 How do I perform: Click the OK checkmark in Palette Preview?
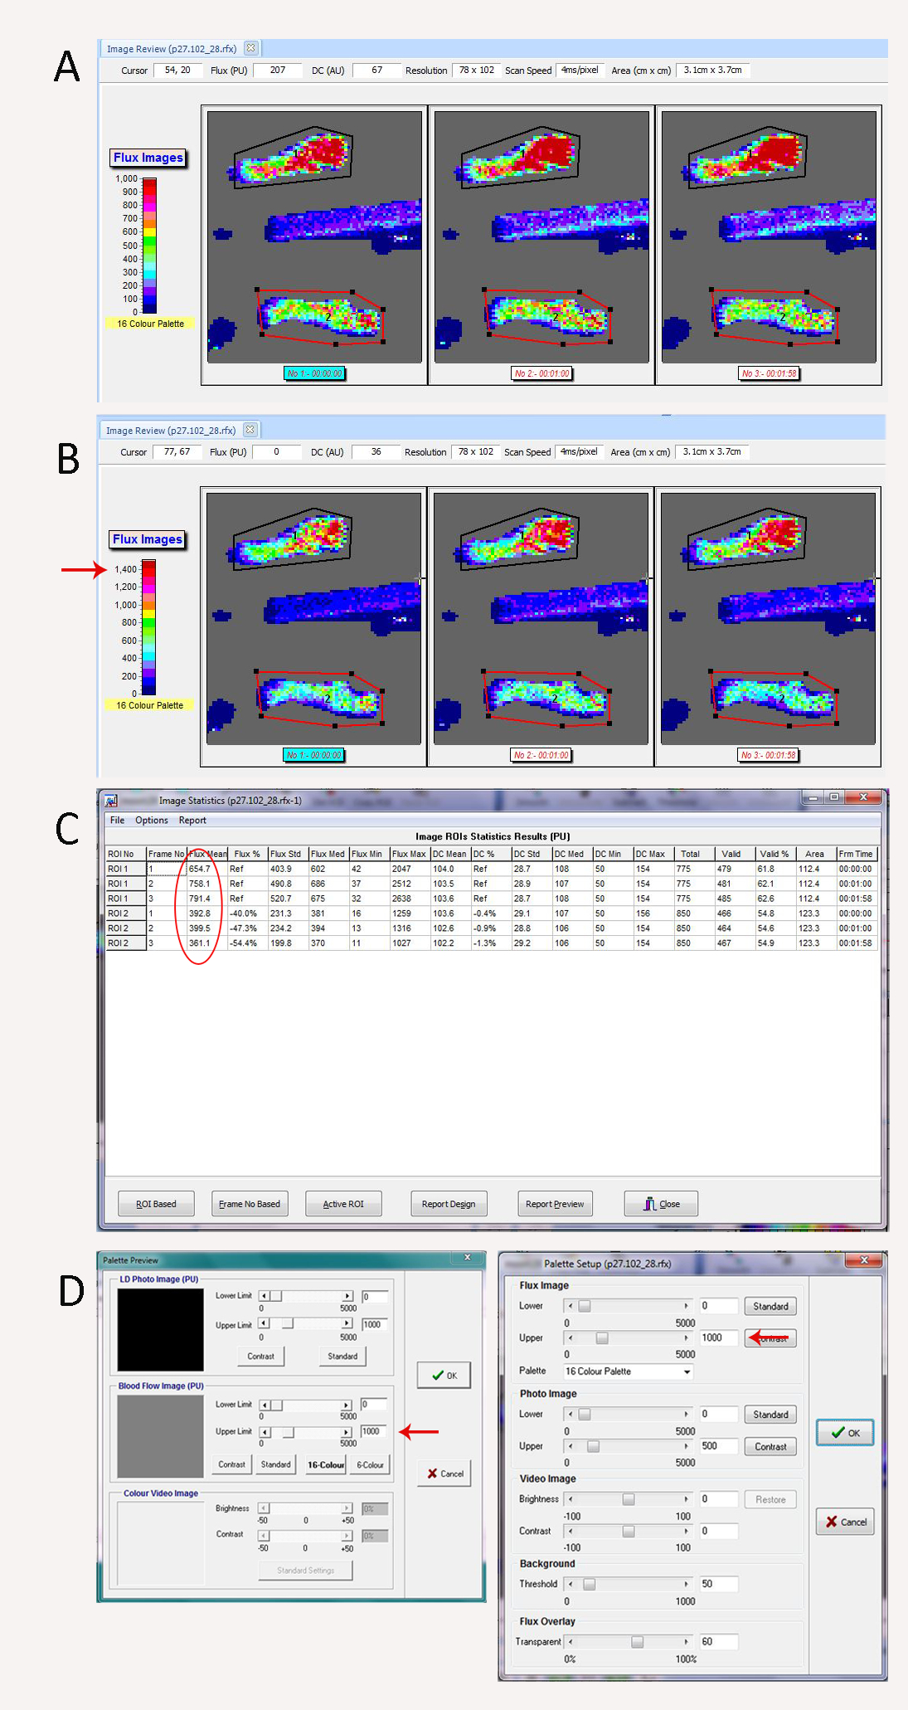[x=444, y=1376]
